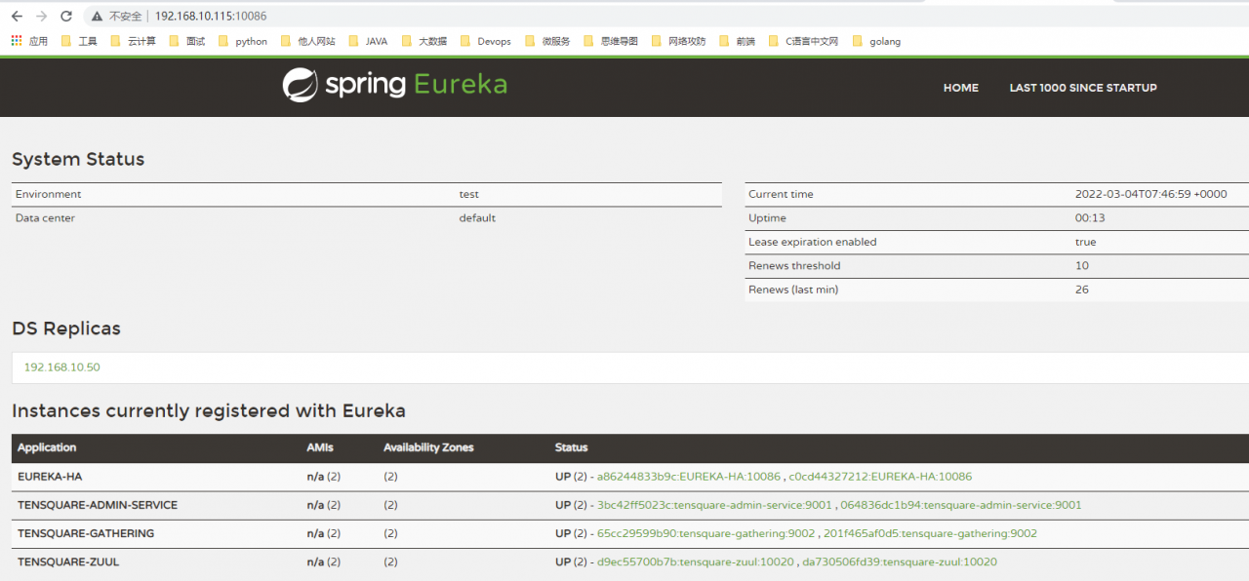Open the 微服务 bookmark folder
Screen dimensions: 1249x581
(x=547, y=41)
